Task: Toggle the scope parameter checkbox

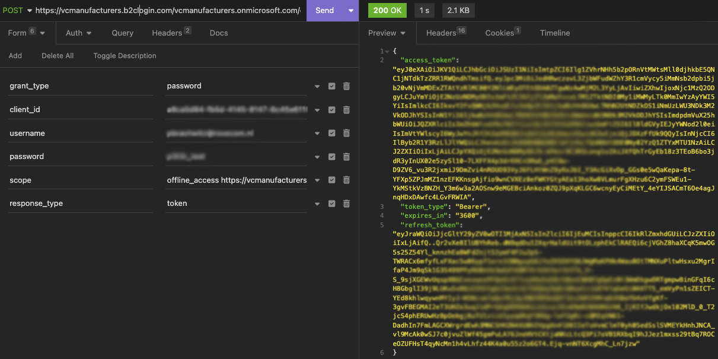Action: (x=331, y=180)
